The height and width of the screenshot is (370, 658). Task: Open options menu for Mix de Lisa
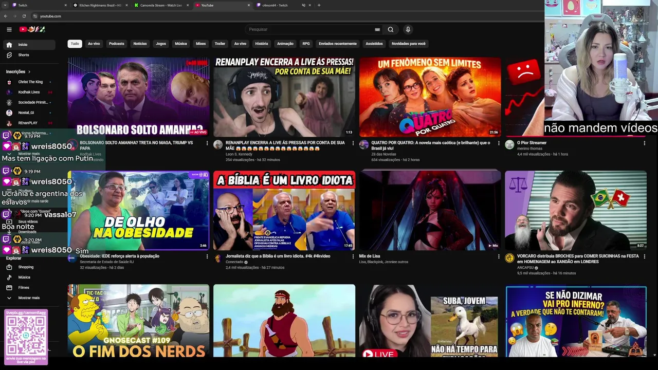(499, 256)
